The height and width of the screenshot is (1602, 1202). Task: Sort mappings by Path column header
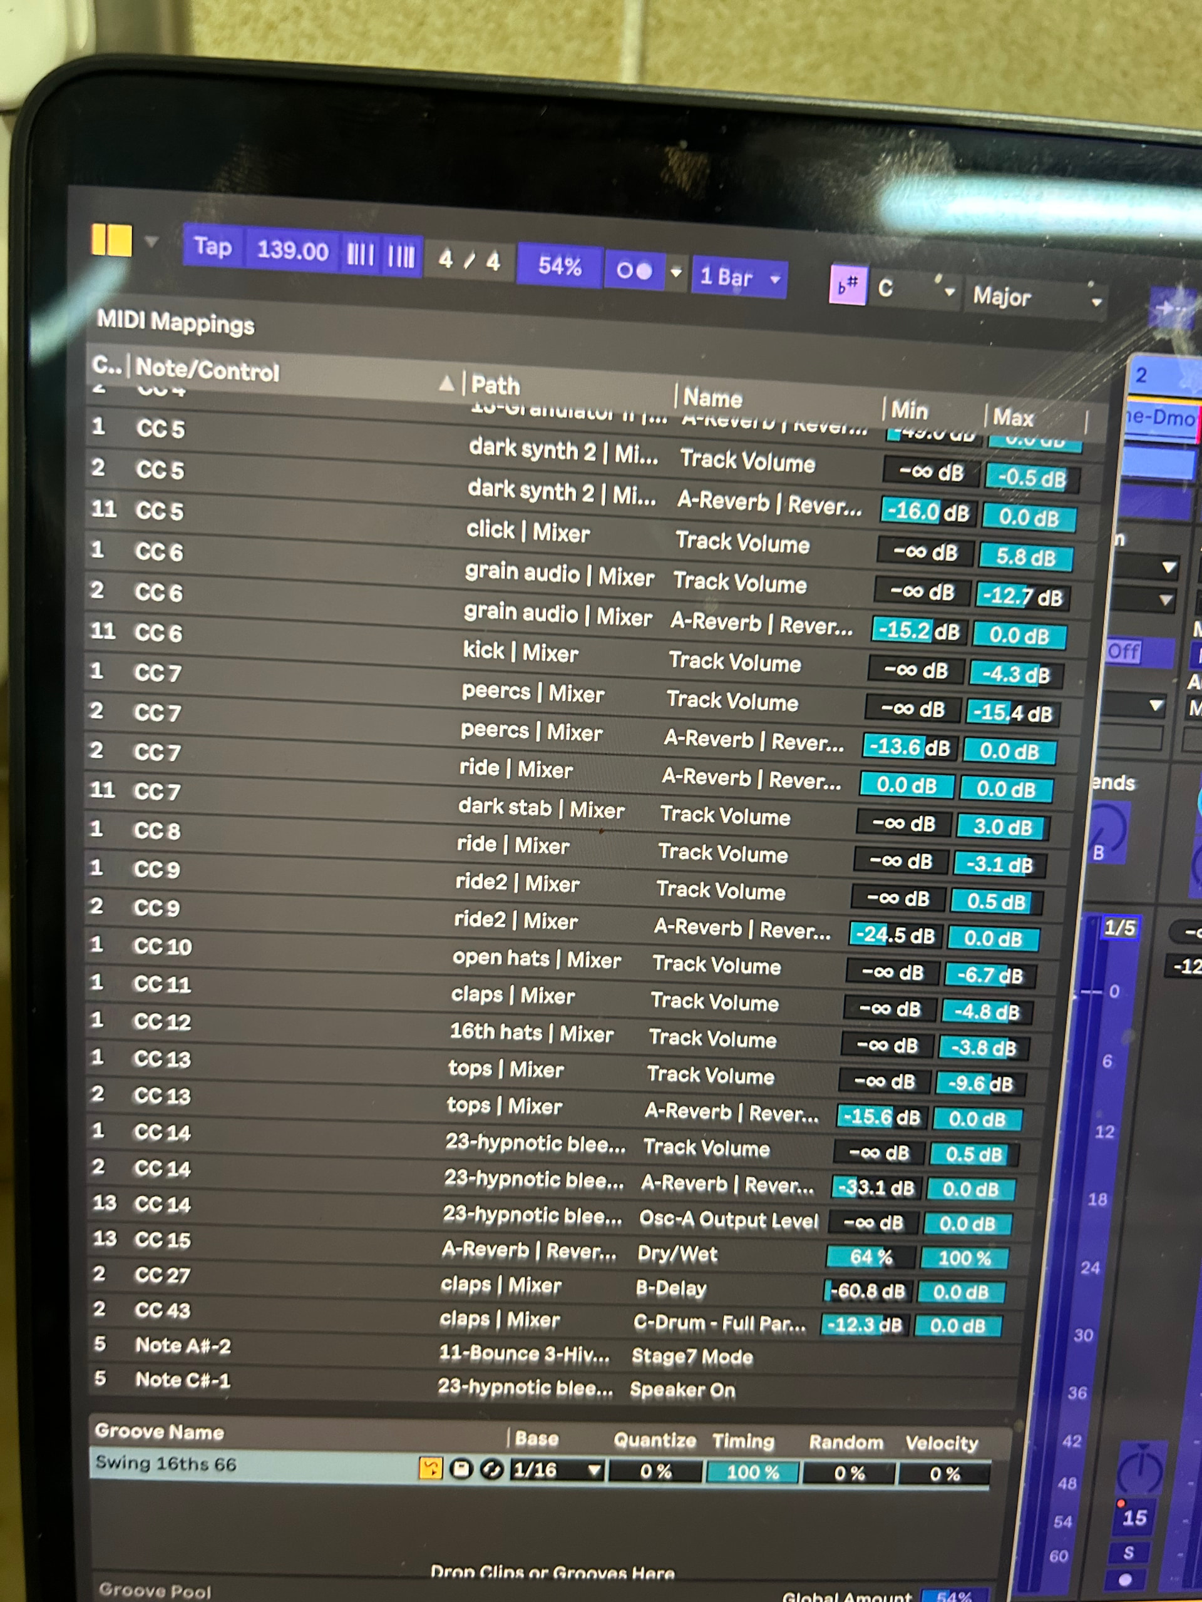pyautogui.click(x=496, y=385)
